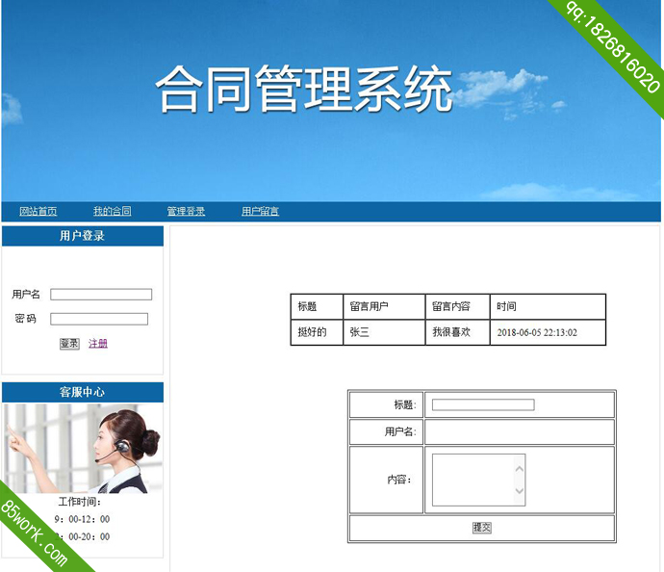The image size is (664, 572).
Task: Click the customer service photo
Action: (x=83, y=449)
